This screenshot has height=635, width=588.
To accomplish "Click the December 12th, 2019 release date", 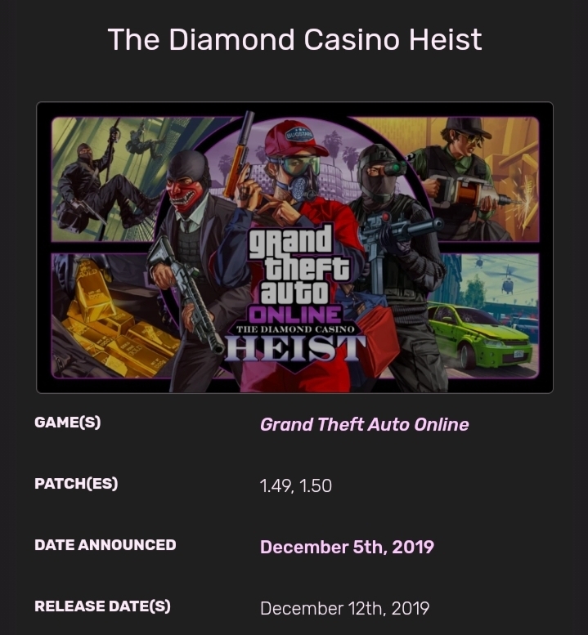I will coord(344,608).
